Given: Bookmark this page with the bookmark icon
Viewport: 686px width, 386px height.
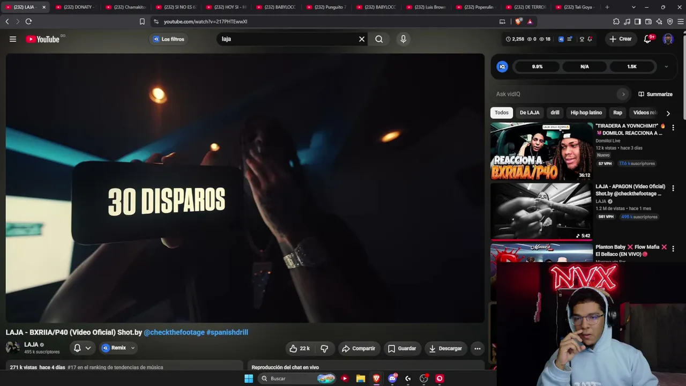Looking at the screenshot, I should coord(142,21).
